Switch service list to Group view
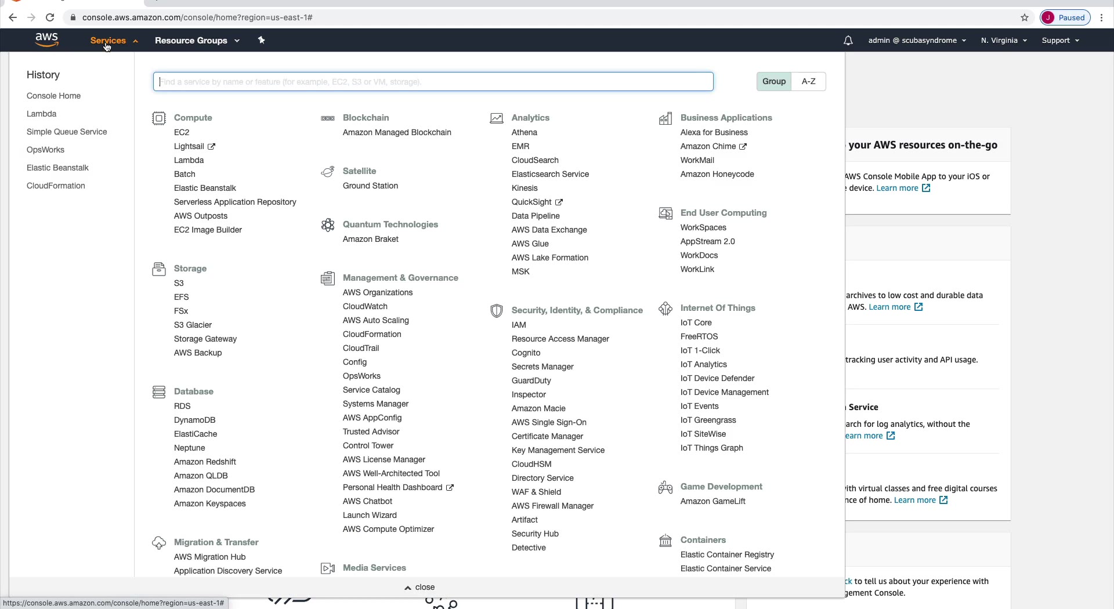The width and height of the screenshot is (1114, 609). point(774,81)
